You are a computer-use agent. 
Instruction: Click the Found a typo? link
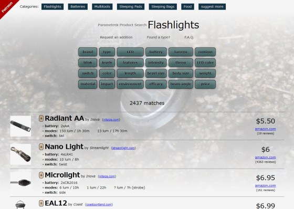point(159,37)
